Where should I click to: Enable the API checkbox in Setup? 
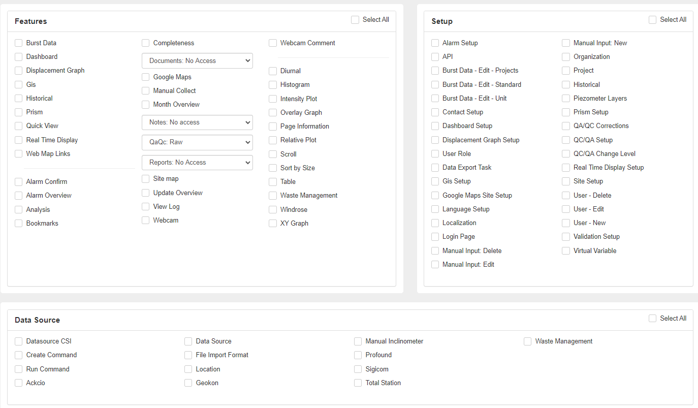tap(435, 57)
